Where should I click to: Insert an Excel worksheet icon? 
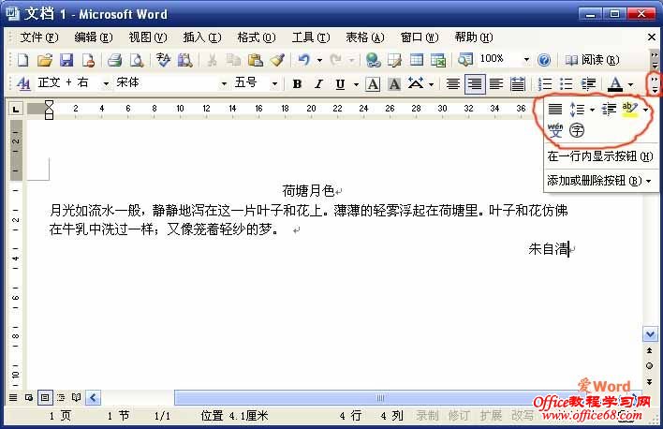438,60
